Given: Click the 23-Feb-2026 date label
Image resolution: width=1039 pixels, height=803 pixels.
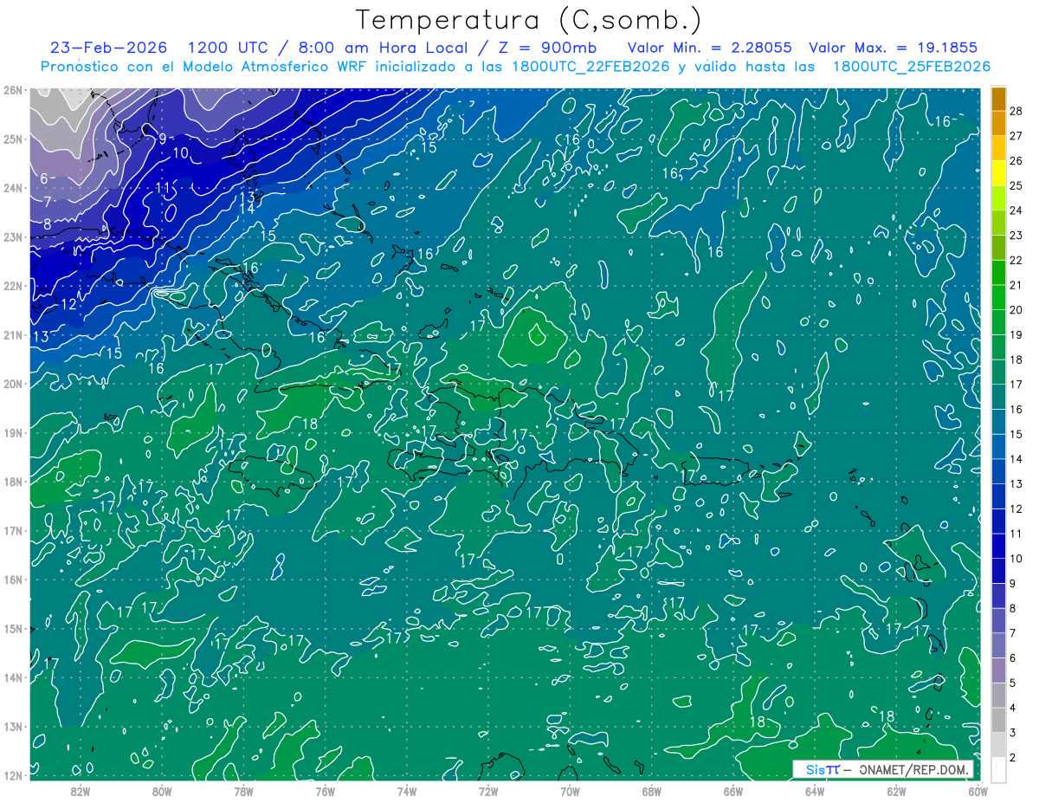Looking at the screenshot, I should click(109, 48).
